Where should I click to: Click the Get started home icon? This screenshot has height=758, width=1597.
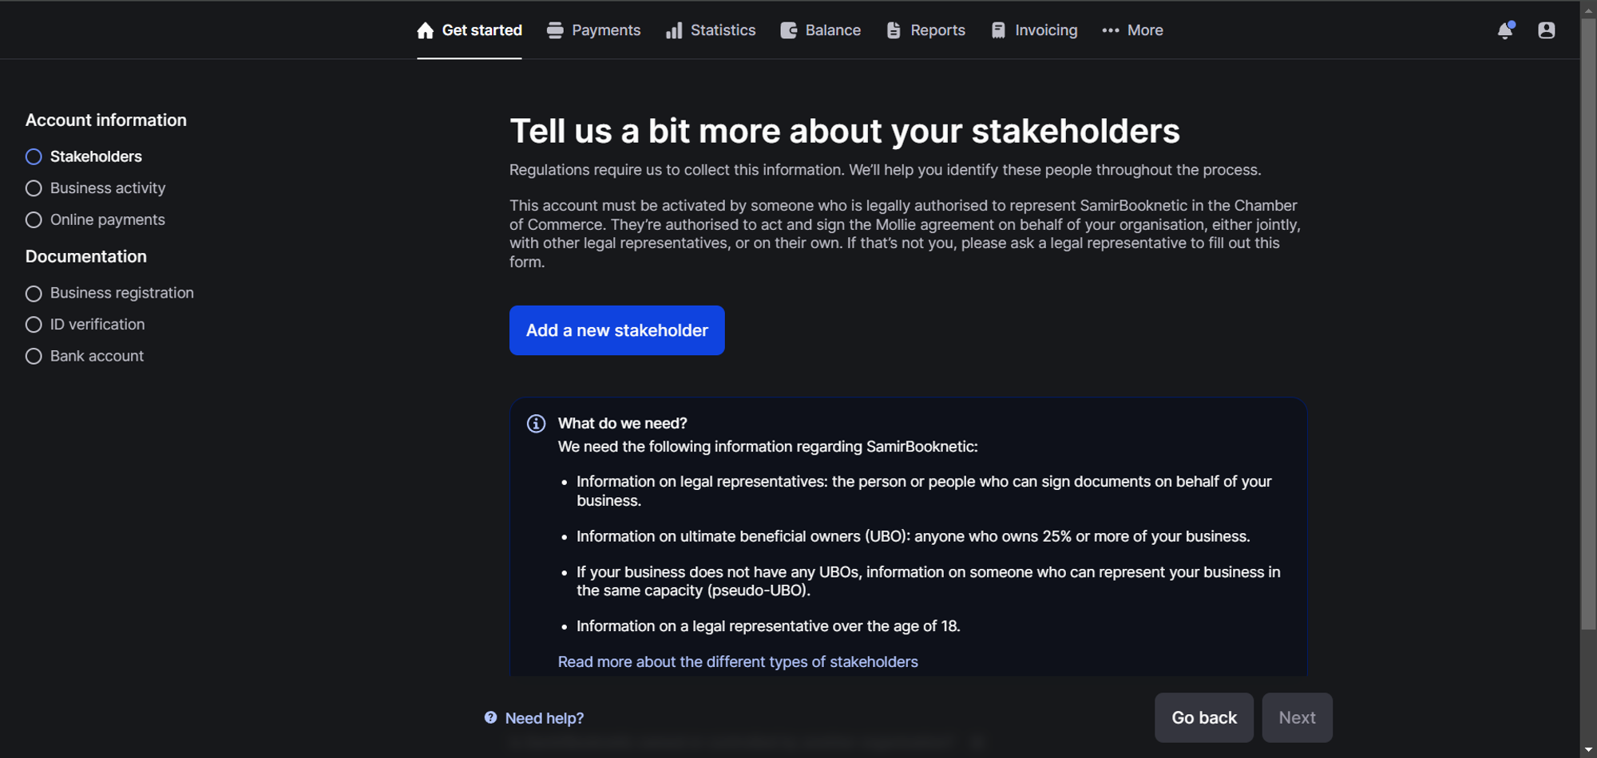(x=424, y=30)
